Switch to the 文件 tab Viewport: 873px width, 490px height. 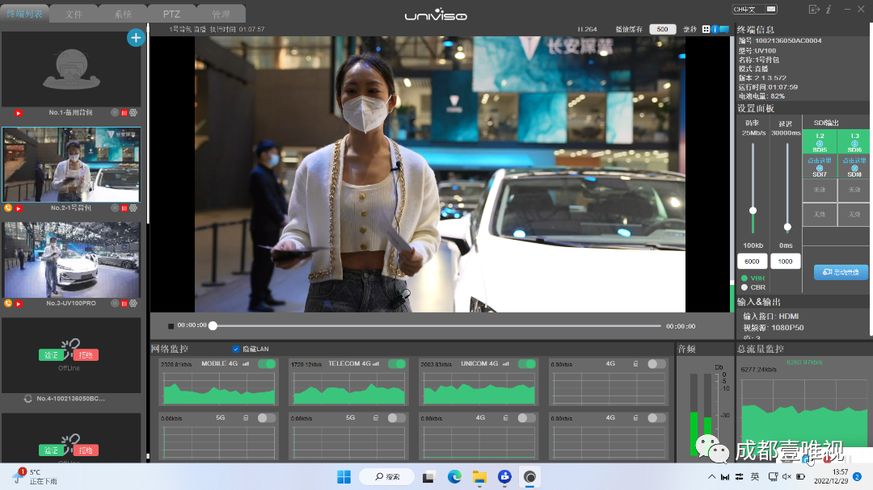[74, 14]
